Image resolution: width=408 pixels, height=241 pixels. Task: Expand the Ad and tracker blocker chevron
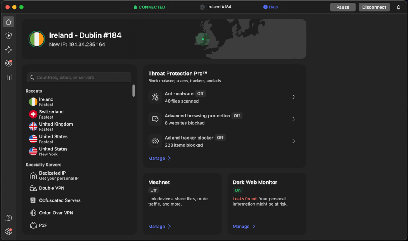pyautogui.click(x=294, y=141)
